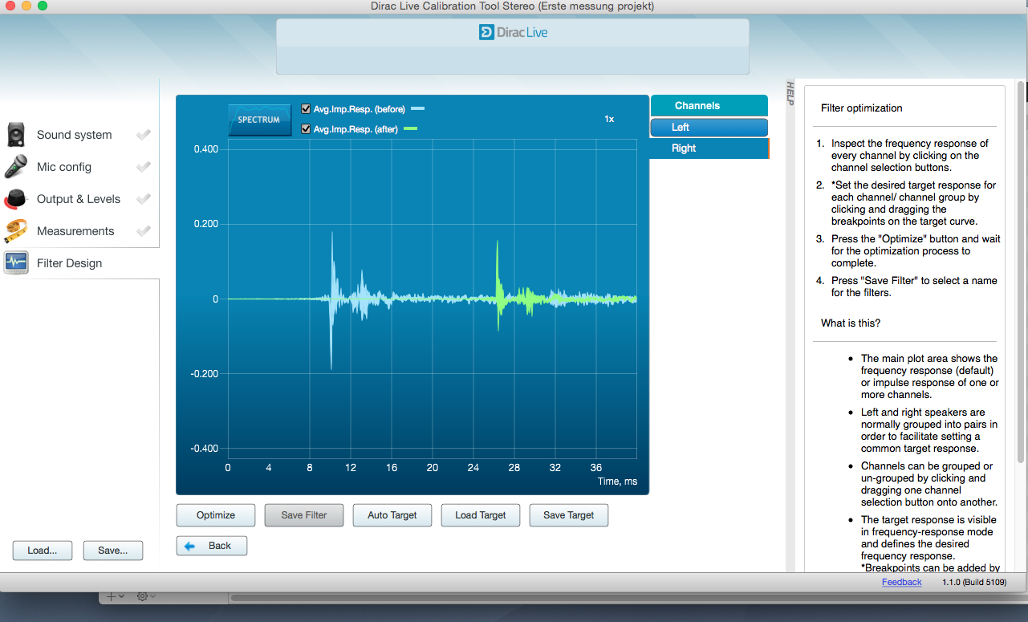The image size is (1028, 622).
Task: Click the "Filter optimization" help heading
Action: pos(862,108)
